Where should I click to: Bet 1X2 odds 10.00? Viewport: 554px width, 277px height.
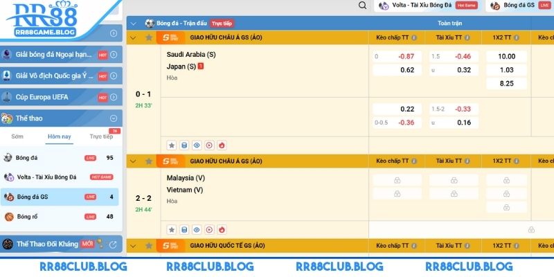[x=506, y=57]
